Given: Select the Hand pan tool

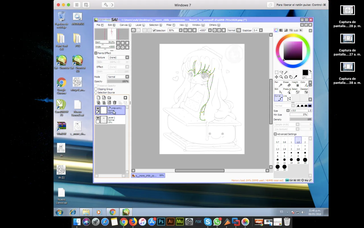Looking at the screenshot, I should coord(291,77).
